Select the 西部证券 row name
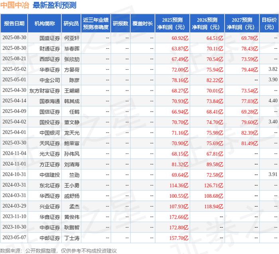 (x=50, y=59)
